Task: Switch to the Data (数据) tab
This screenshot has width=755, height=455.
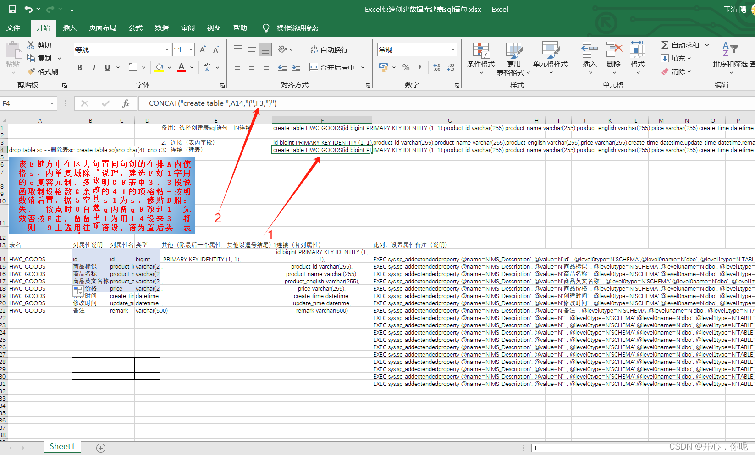Action: pos(162,28)
